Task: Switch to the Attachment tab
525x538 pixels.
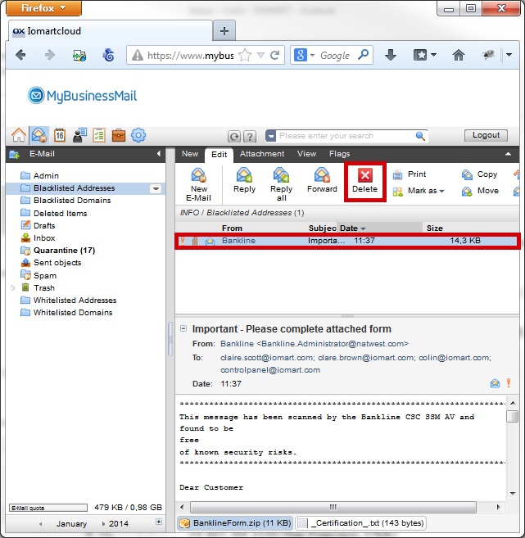Action: [x=262, y=154]
